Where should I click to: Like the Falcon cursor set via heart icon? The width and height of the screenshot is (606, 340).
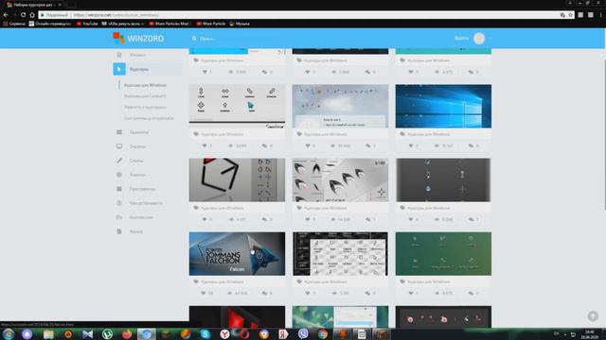point(205,294)
